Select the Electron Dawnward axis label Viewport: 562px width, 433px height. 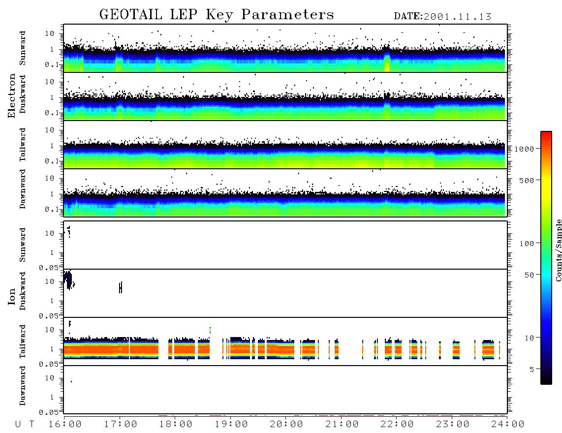(23, 189)
